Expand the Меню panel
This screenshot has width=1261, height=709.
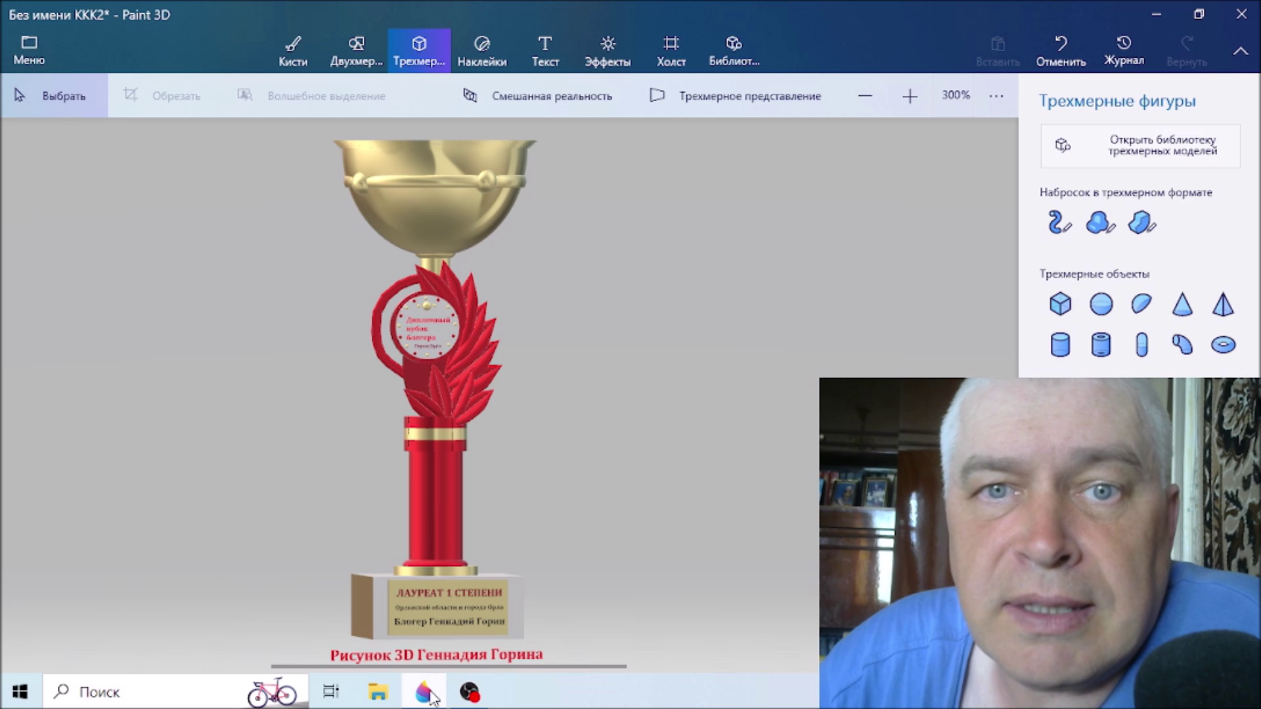click(29, 50)
